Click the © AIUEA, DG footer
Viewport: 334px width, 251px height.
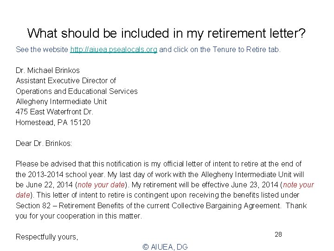coord(165,247)
